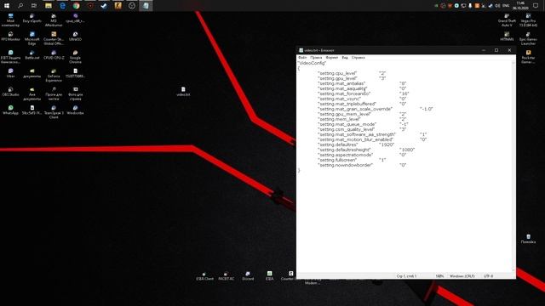Open Google Chrome desktop shortcut
Screen dimensions: 545x306
point(75,57)
